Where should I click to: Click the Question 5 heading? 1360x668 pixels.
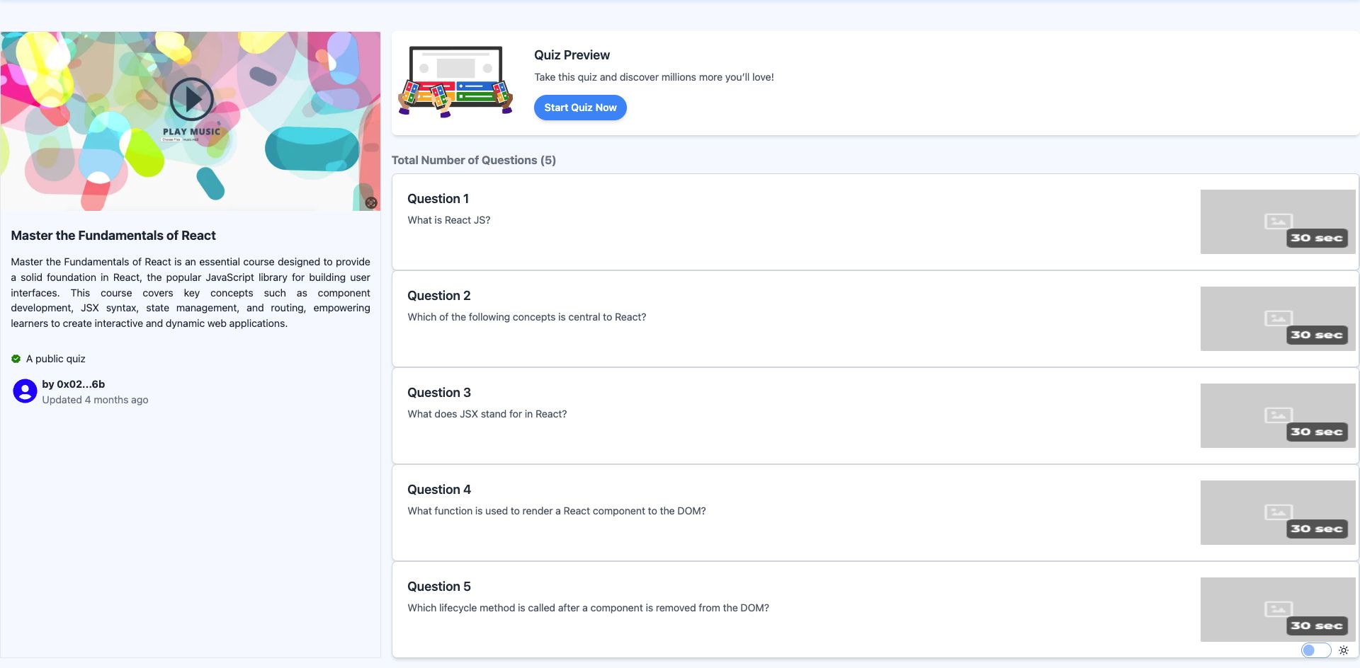(x=438, y=587)
